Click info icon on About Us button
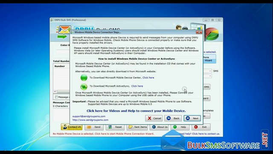The width and height of the screenshot is (273, 154). [154, 127]
